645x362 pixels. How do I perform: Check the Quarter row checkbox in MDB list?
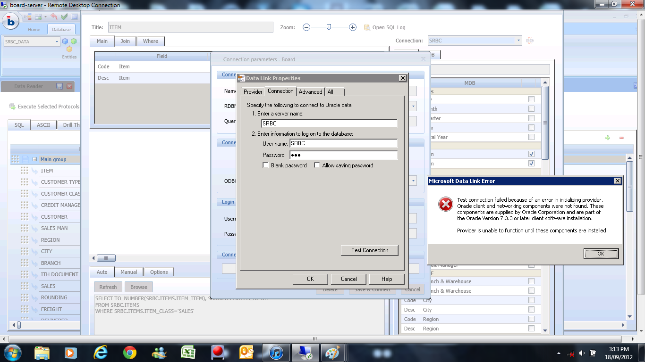(531, 118)
